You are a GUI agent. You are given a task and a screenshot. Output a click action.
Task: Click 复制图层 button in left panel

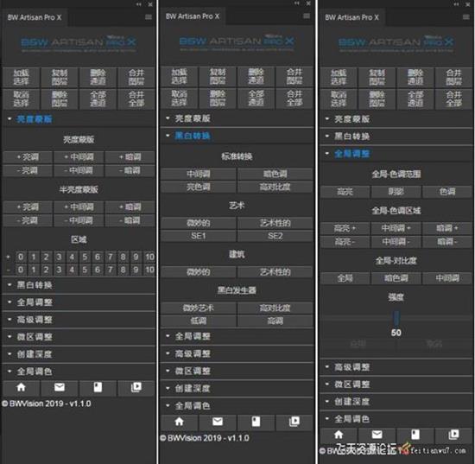[x=60, y=77]
